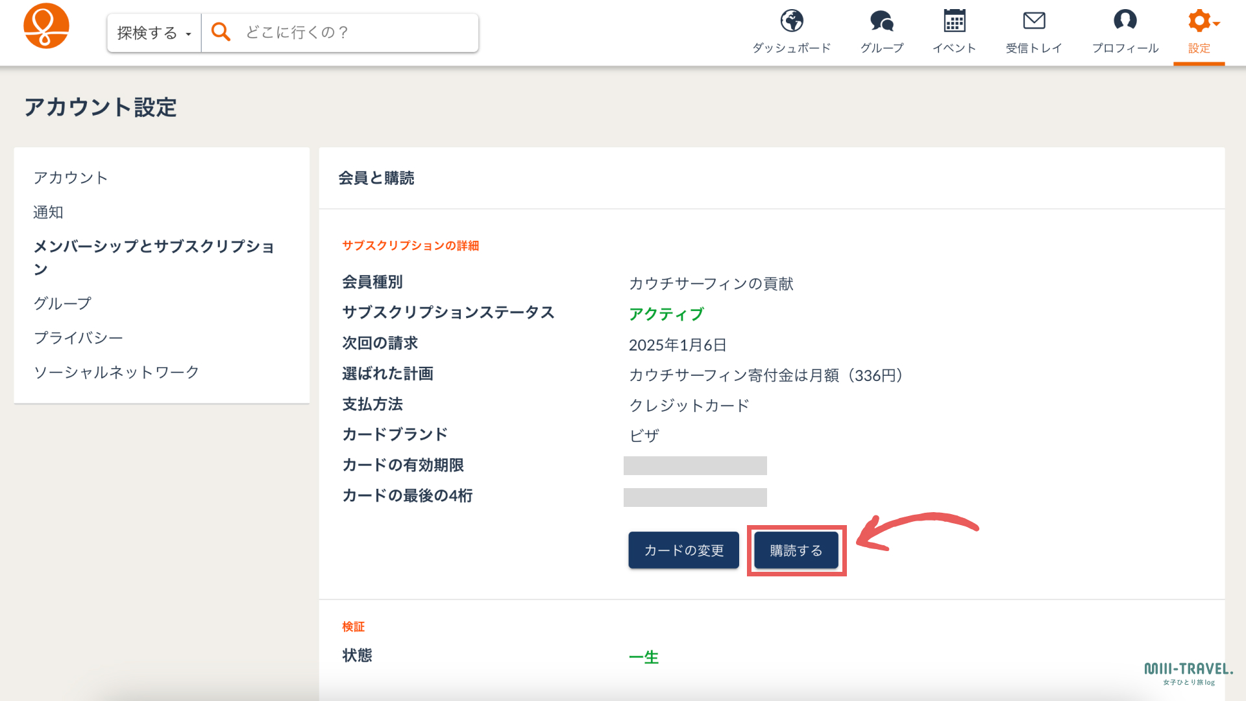Select プライバシー in the sidebar

point(78,338)
